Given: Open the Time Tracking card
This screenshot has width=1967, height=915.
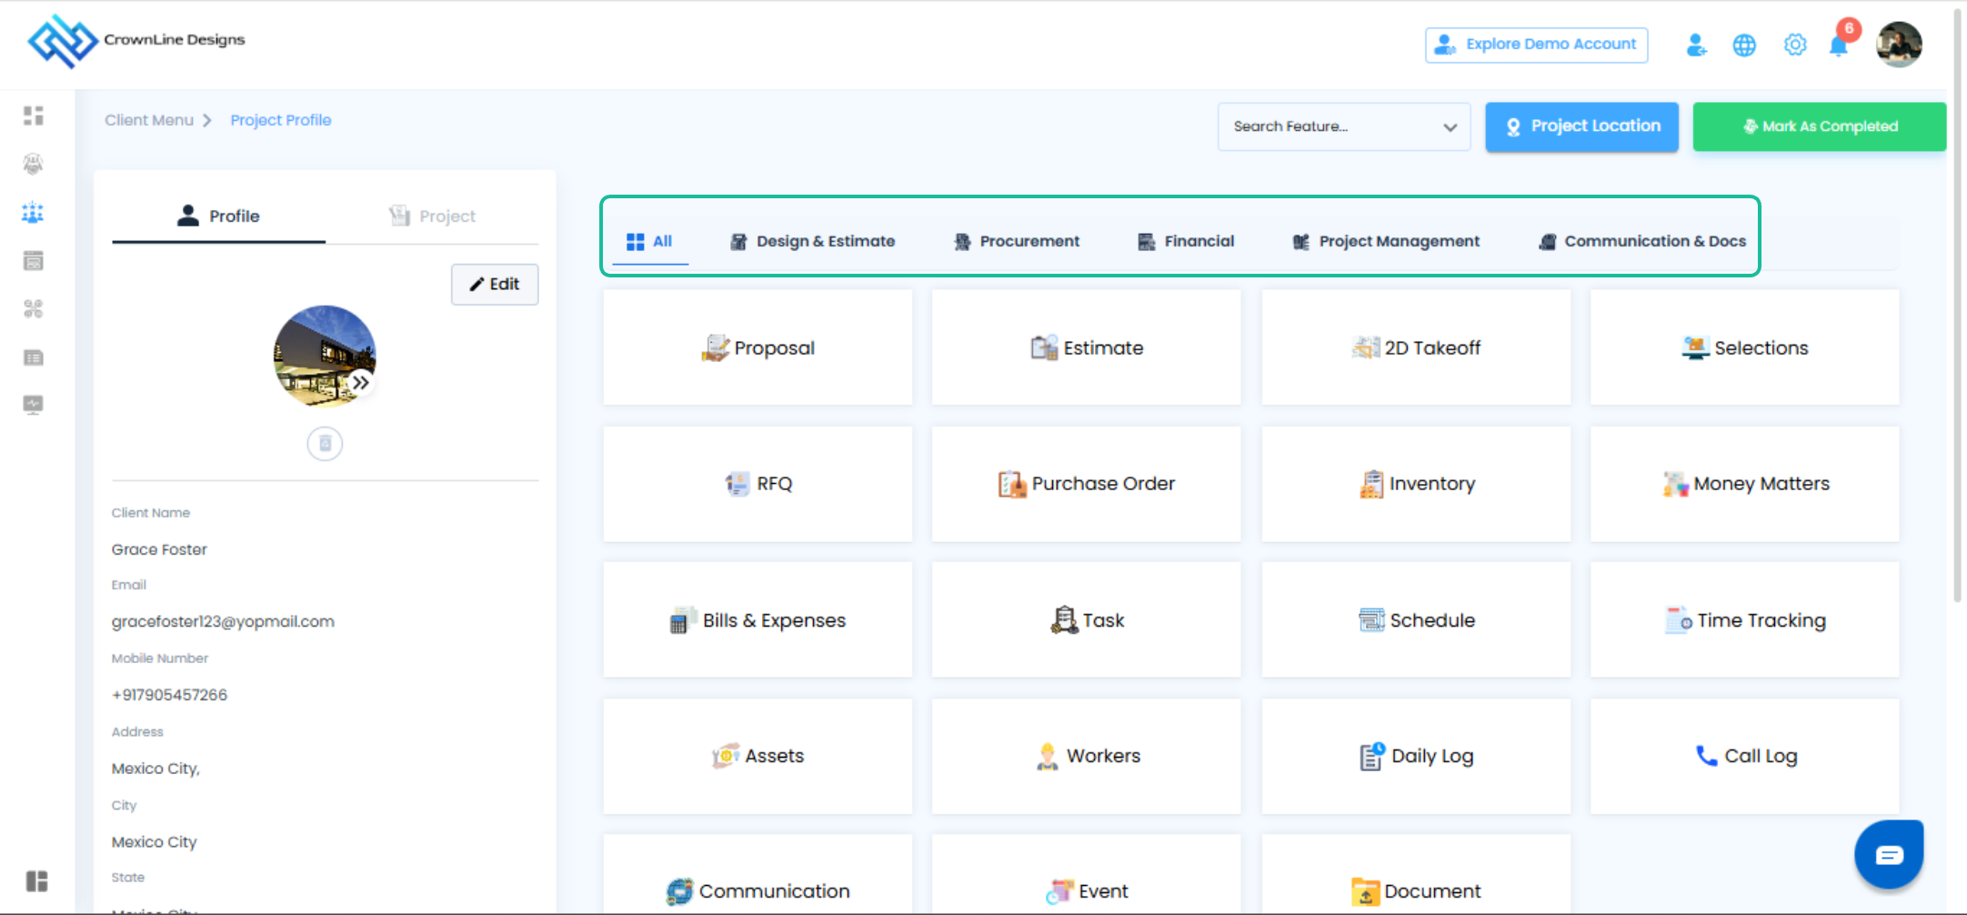Looking at the screenshot, I should (1745, 619).
